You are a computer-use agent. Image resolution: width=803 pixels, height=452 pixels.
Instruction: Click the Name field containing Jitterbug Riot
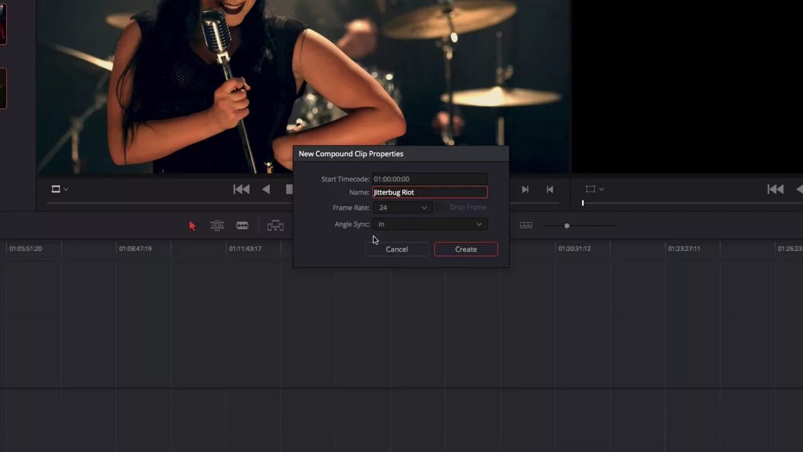pyautogui.click(x=430, y=192)
